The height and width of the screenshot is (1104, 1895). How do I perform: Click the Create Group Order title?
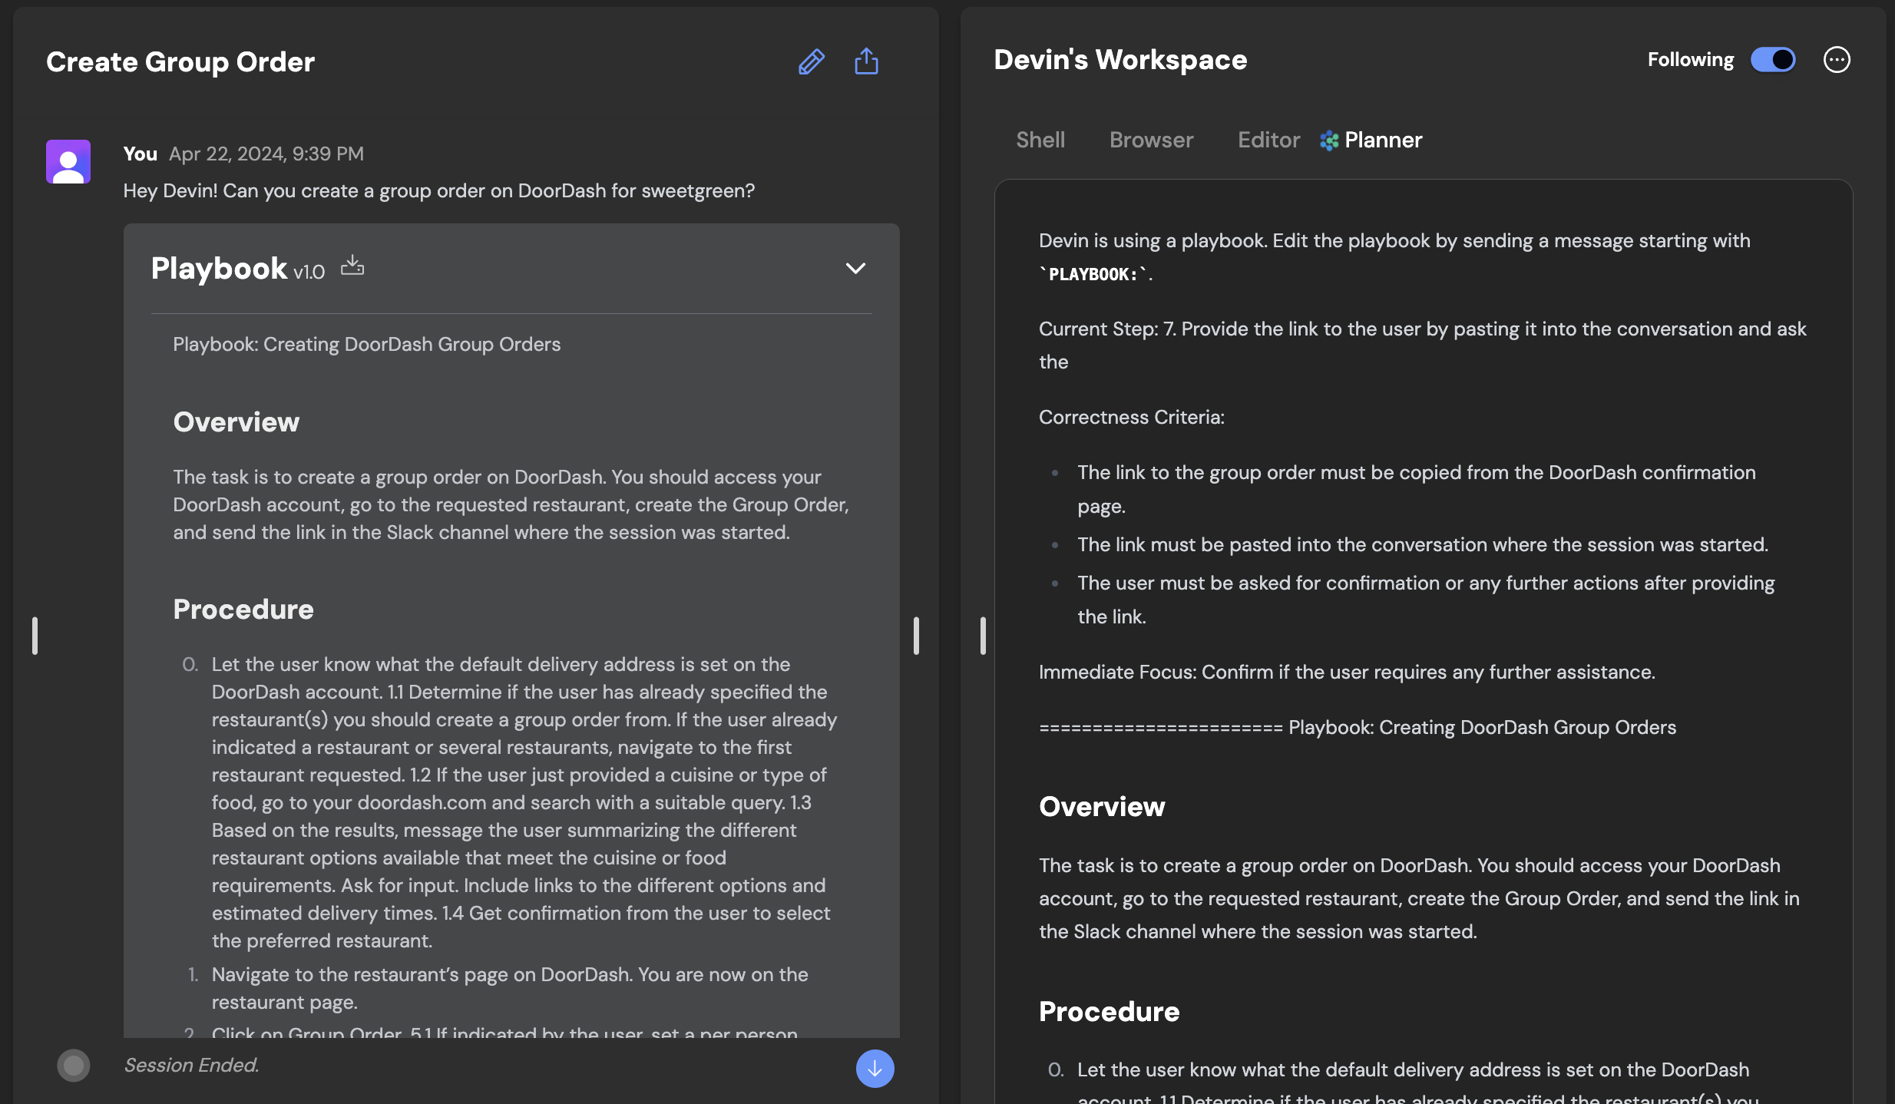(180, 61)
